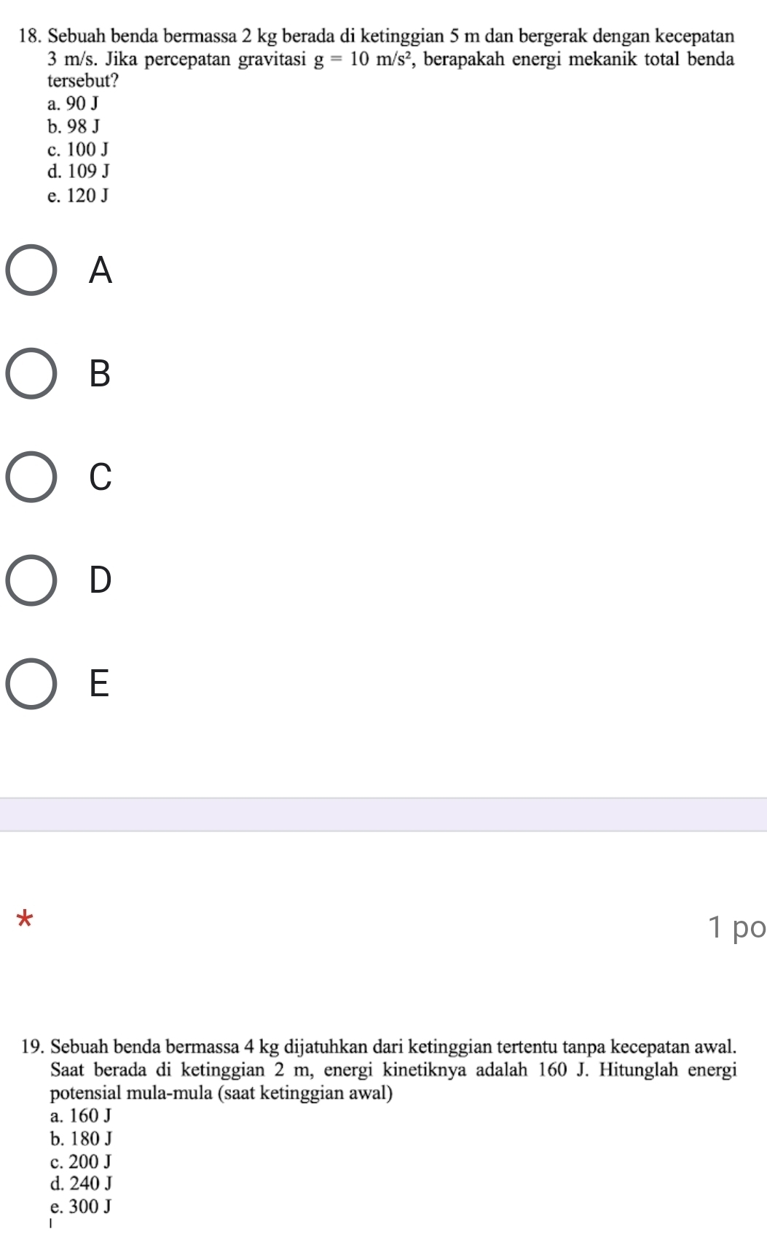Mark the option E radio circle
Image resolution: width=767 pixels, height=1235 pixels.
tap(31, 684)
